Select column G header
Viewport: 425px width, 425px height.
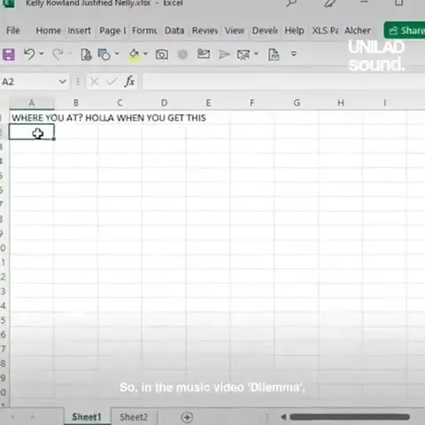(297, 103)
